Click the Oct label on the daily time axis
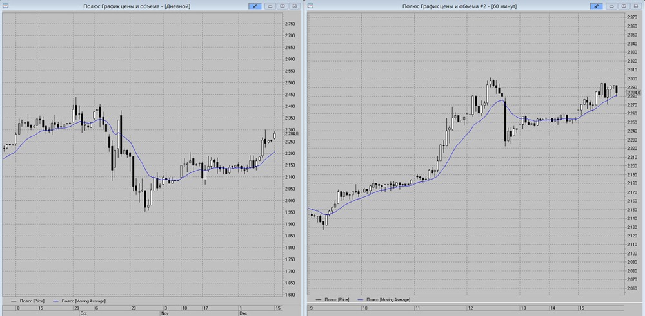 [x=83, y=313]
